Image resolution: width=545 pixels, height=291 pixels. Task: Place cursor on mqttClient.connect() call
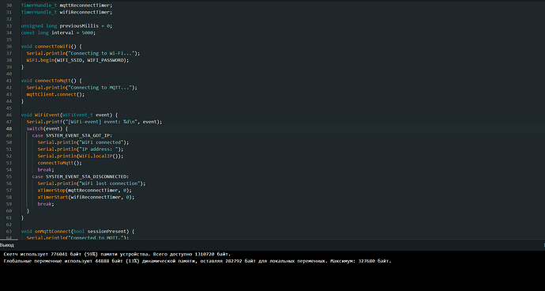(x=55, y=94)
